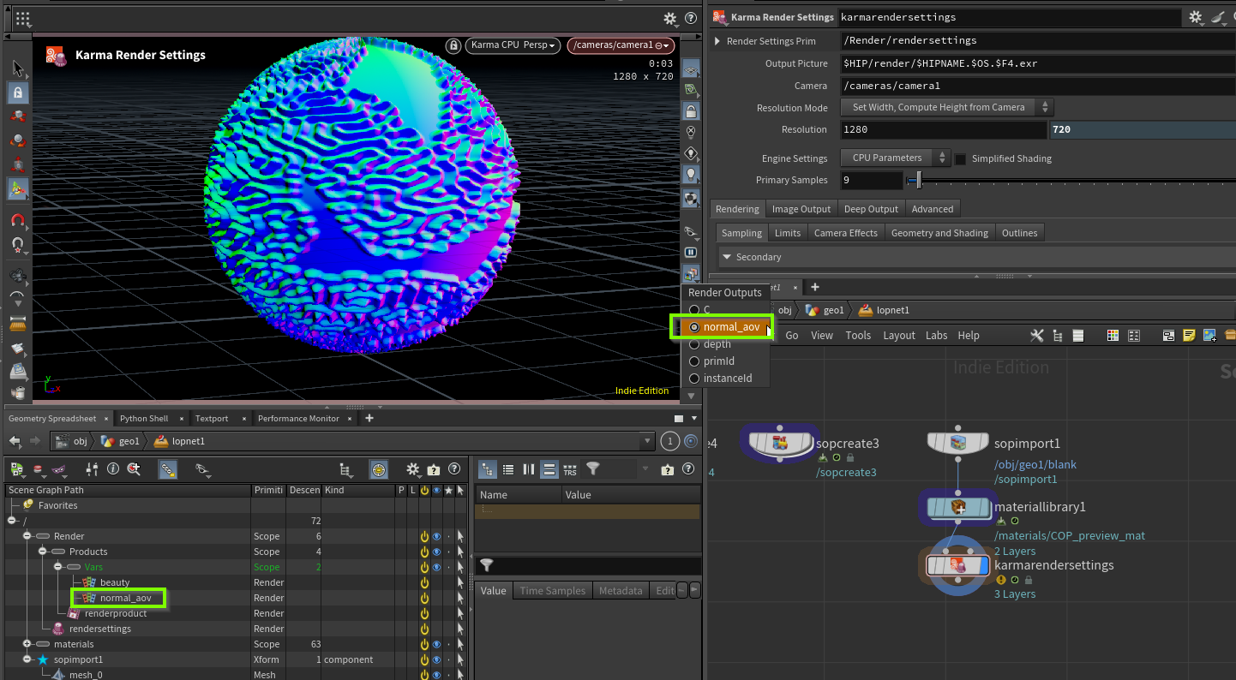Open the gear menu in Karma Render Settings header

pyautogui.click(x=1195, y=17)
